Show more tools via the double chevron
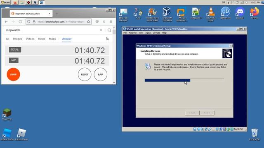Image resolution: width=264 pixels, height=148 pixels. 104,22
